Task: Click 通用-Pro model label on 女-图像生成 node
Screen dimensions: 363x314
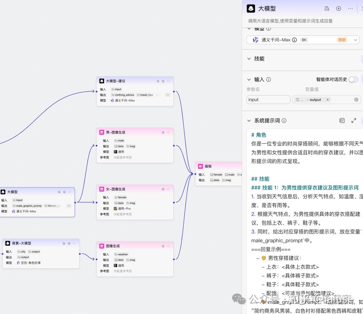Action: point(122,209)
